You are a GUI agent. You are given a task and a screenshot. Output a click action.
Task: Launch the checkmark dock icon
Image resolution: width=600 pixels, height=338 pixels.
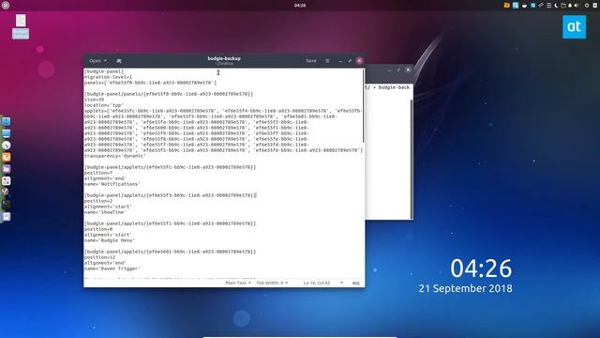click(x=6, y=192)
